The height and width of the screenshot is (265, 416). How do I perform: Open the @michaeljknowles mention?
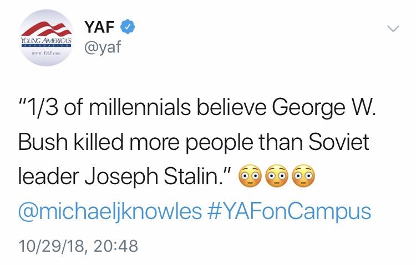pyautogui.click(x=110, y=211)
